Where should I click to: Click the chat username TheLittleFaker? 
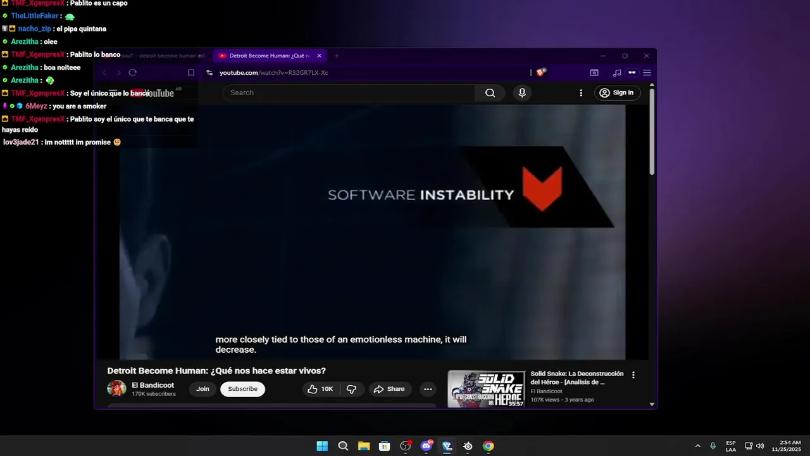(35, 16)
